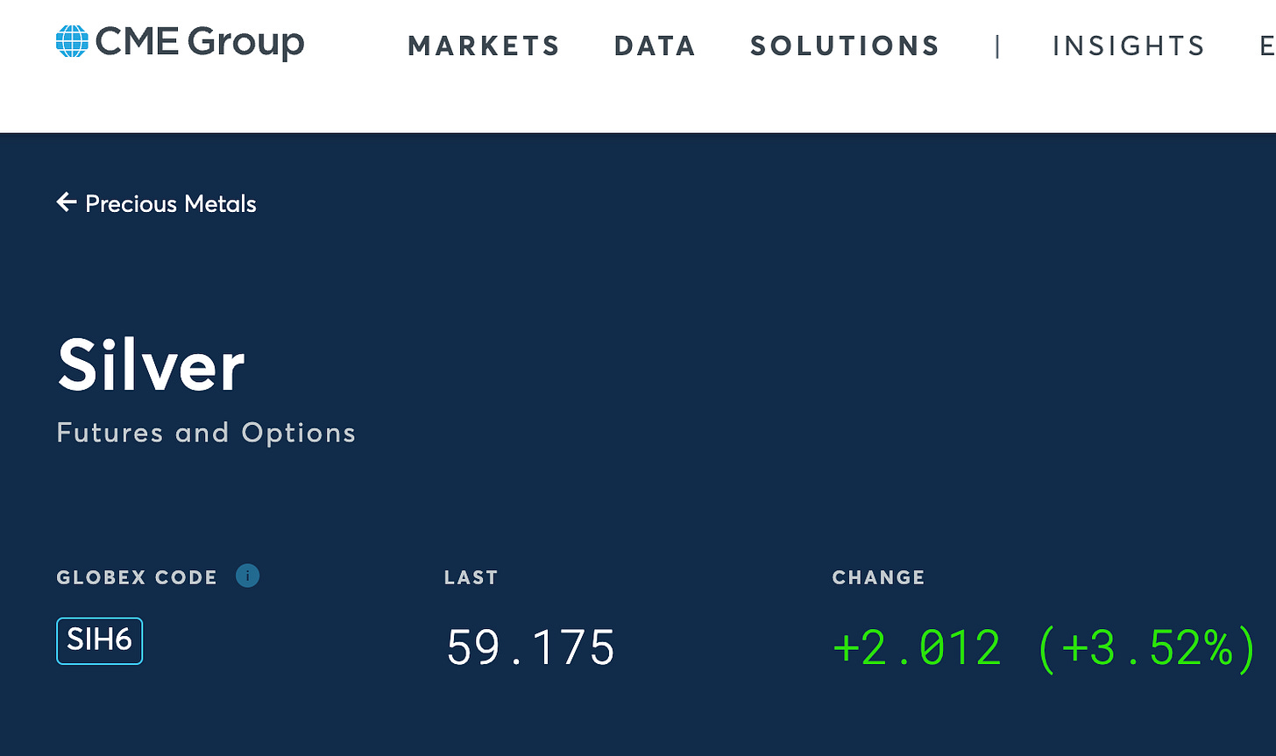Click the green +2.012 change value

pos(917,647)
